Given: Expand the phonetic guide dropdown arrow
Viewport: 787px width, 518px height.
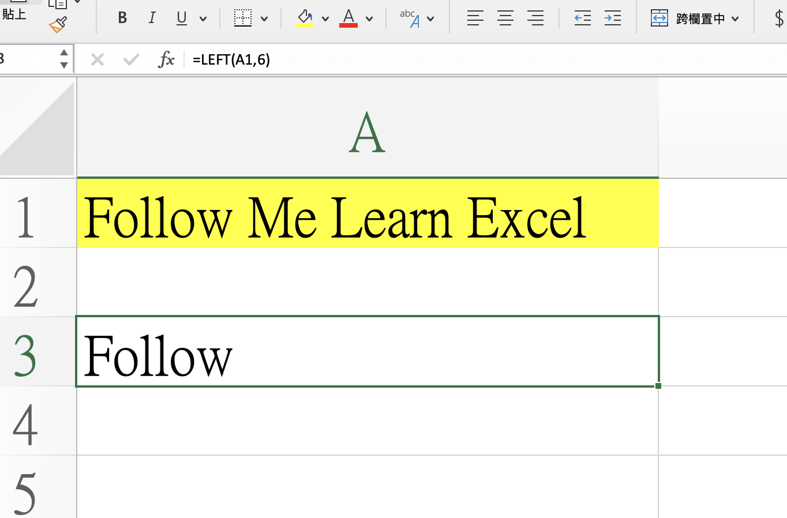Looking at the screenshot, I should [x=430, y=19].
